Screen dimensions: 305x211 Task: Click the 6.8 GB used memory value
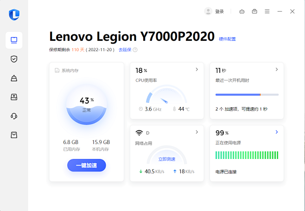(x=71, y=142)
